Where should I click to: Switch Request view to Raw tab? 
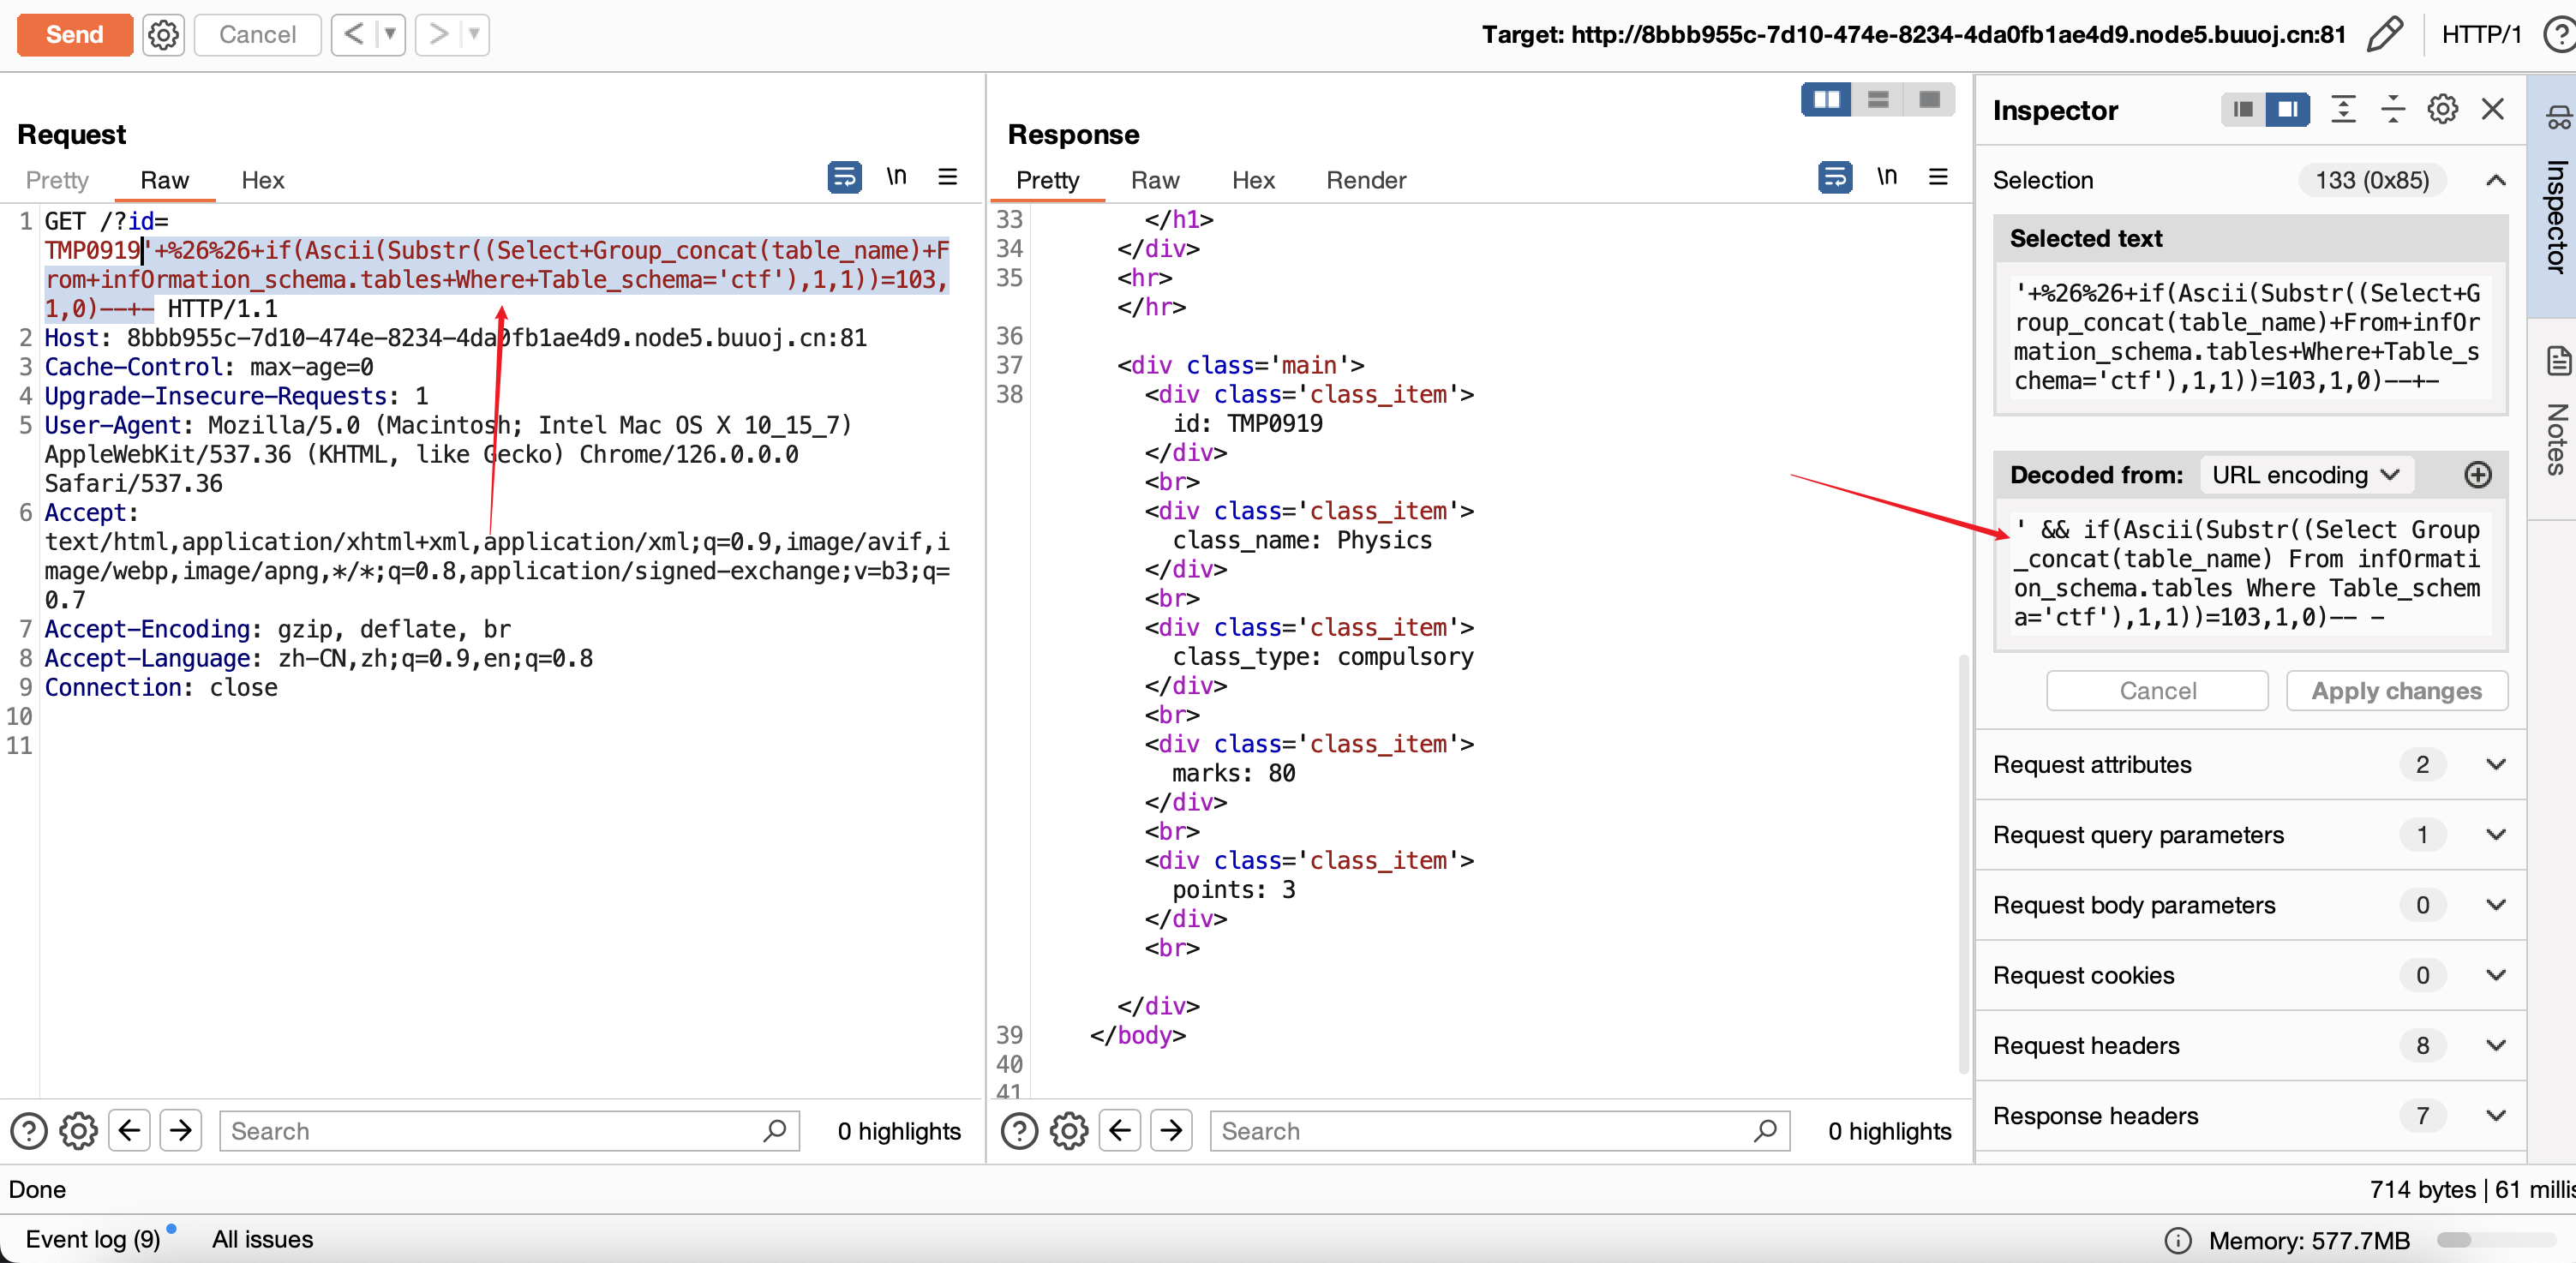(x=164, y=180)
